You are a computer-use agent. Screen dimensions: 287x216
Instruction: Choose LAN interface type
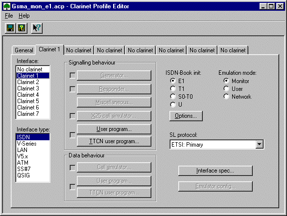pos(33,150)
